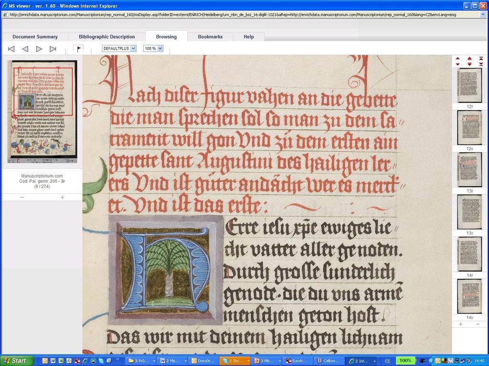Switch to the '2 Int...' Internet Explorer group
Image resolution: width=489 pixels, height=366 pixels.
[361, 361]
